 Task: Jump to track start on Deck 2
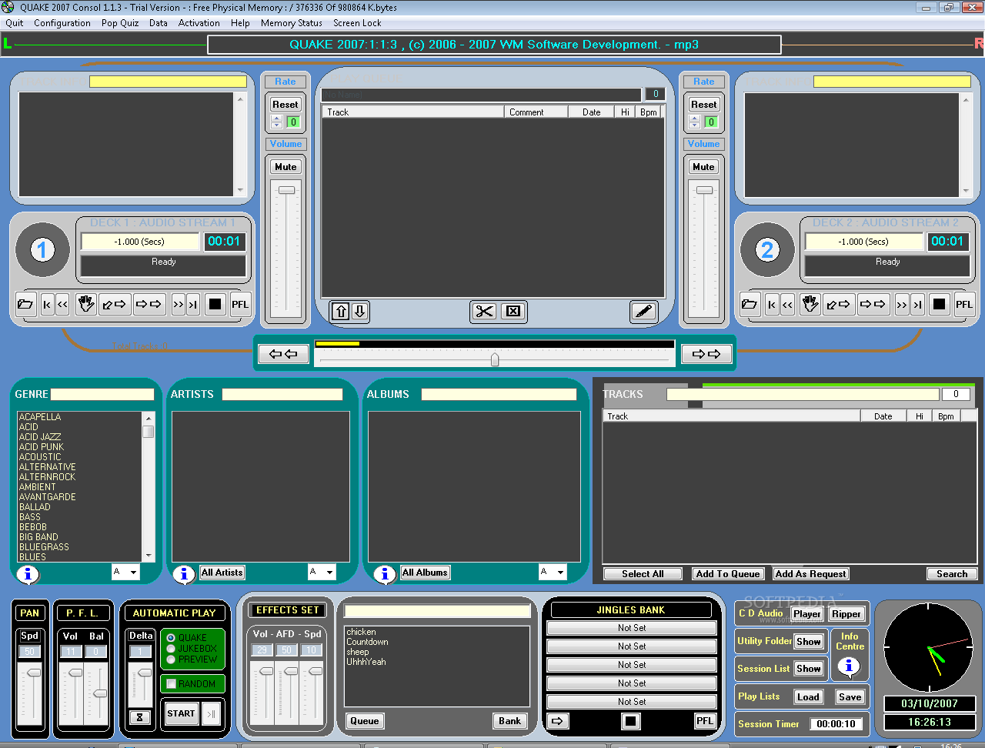click(x=771, y=304)
